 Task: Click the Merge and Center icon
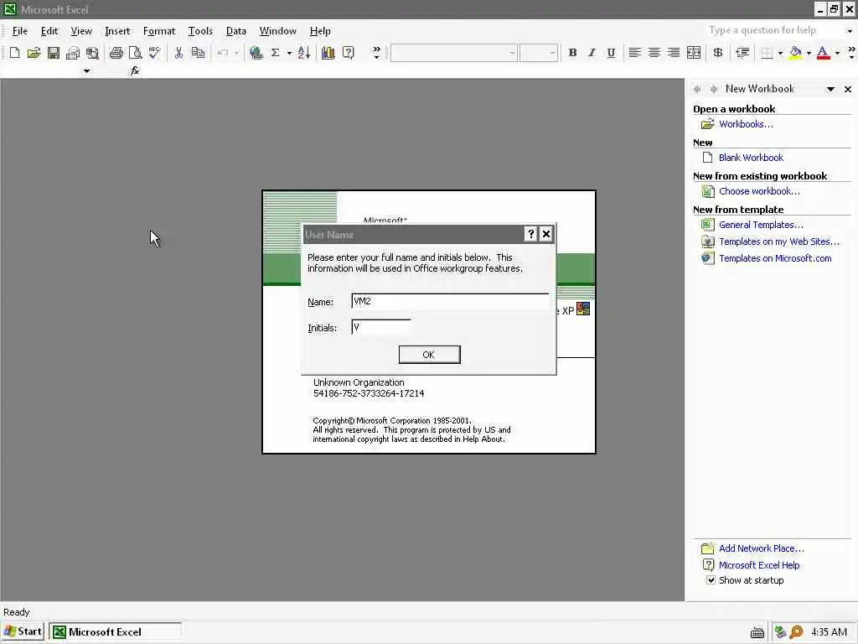coord(693,53)
